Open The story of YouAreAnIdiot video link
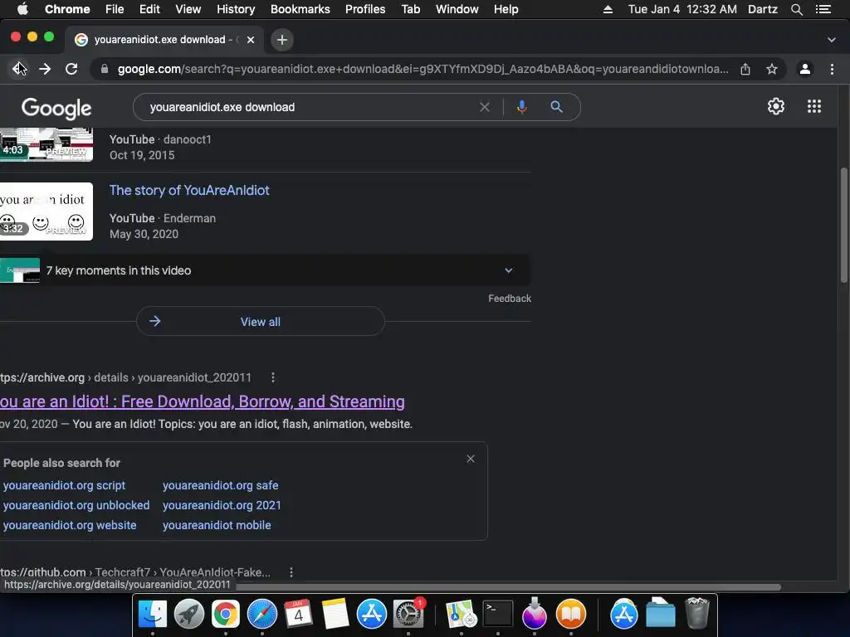This screenshot has height=637, width=850. coord(189,190)
